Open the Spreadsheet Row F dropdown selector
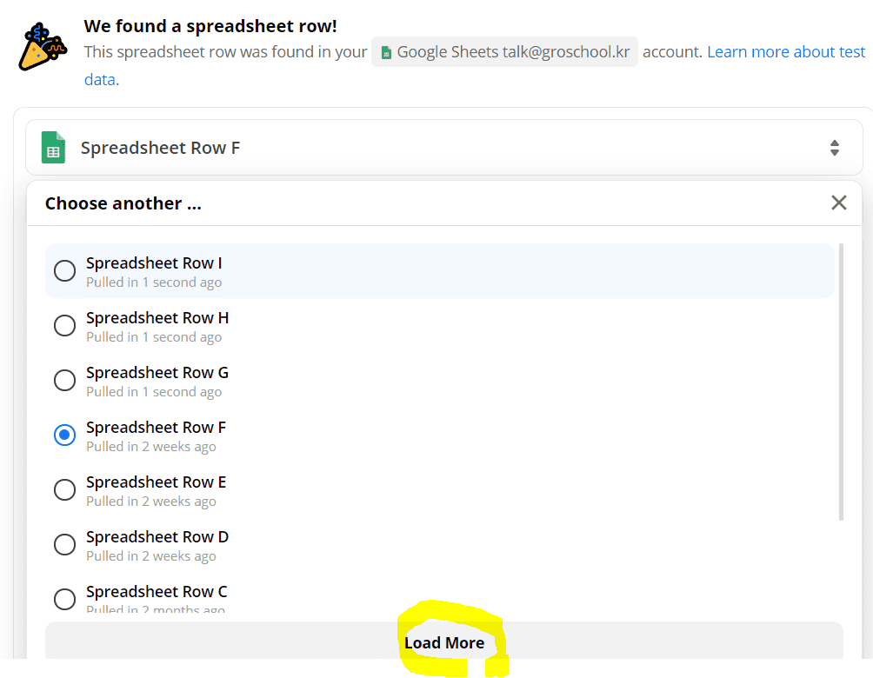873x678 pixels. (x=443, y=148)
